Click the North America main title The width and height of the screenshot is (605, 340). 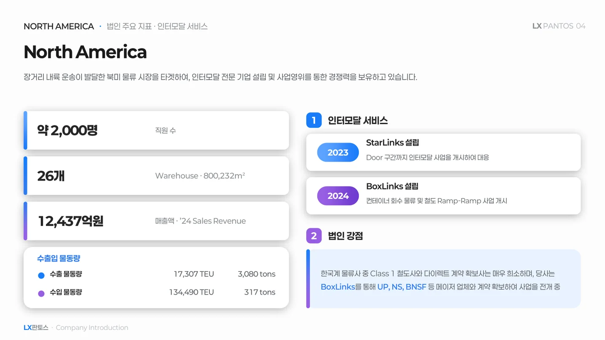pos(85,52)
